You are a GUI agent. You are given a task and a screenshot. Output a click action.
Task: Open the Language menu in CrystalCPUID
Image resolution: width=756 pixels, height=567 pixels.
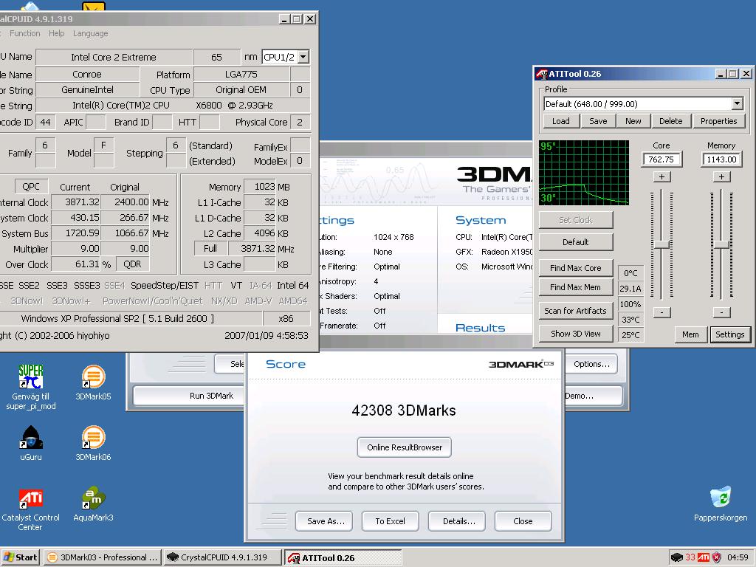tap(90, 33)
